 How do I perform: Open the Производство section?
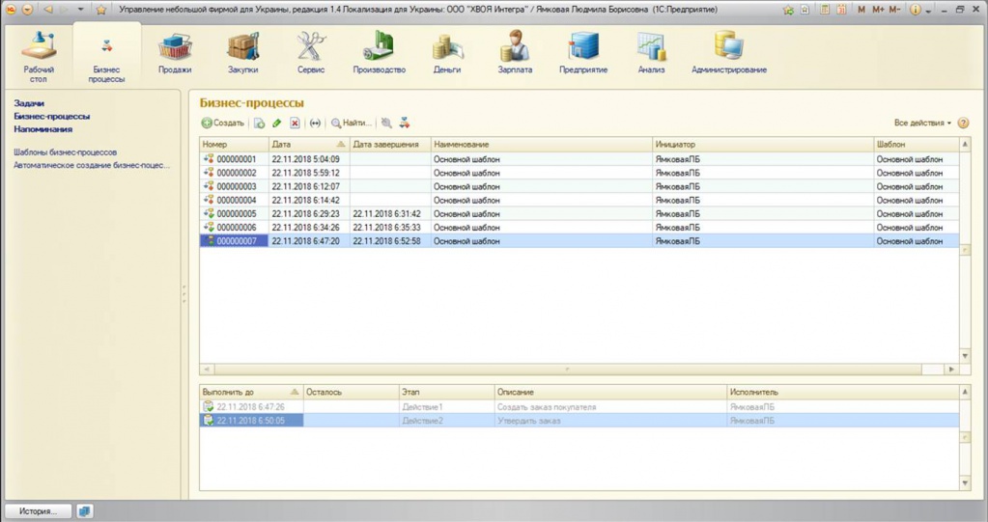[379, 53]
